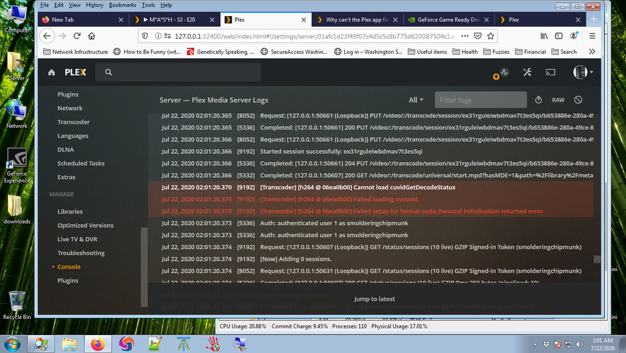The width and height of the screenshot is (626, 353).
Task: Open Transcoder settings in sidebar
Action: (73, 122)
